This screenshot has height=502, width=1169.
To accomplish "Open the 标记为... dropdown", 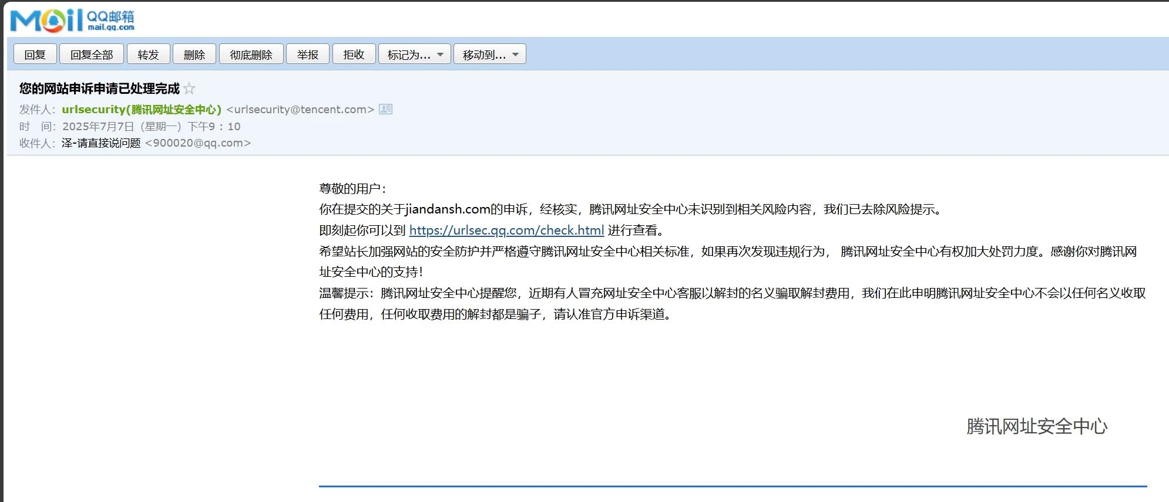I will coord(415,54).
